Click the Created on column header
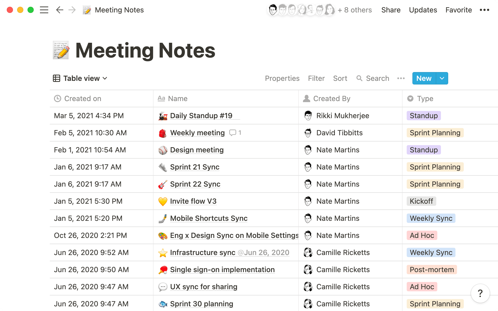 [x=82, y=98]
